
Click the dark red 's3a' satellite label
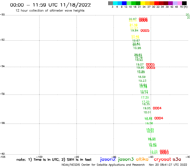point(177,159)
